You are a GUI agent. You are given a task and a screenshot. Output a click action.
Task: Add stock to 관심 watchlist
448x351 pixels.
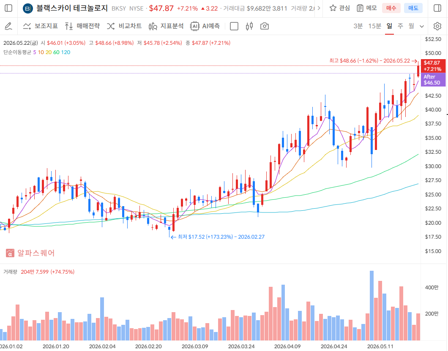pos(339,8)
